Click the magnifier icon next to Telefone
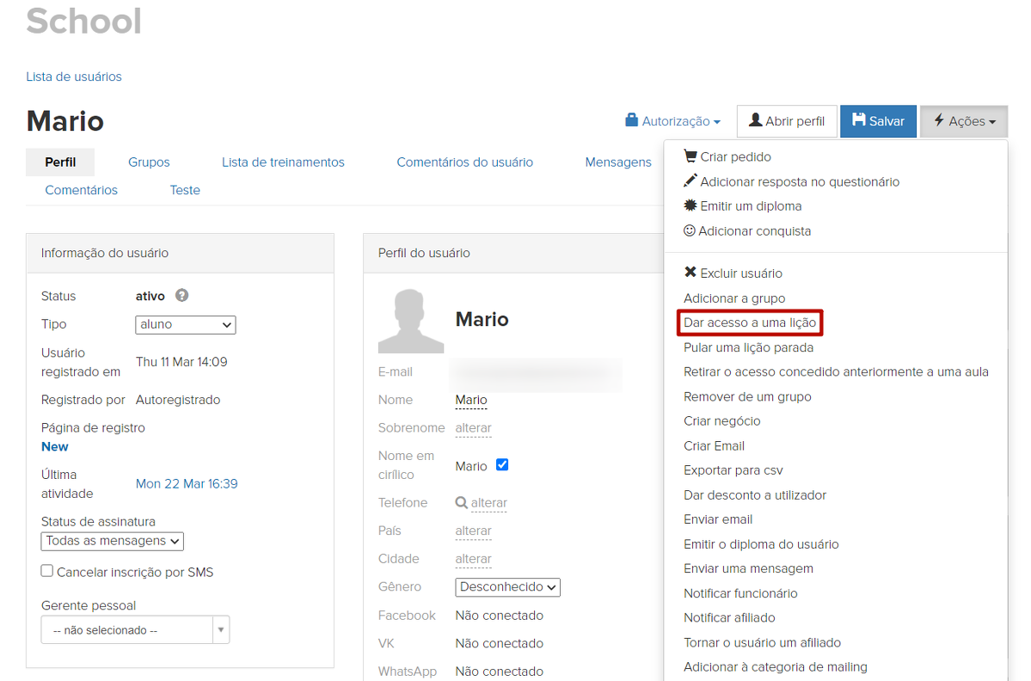 click(x=462, y=503)
